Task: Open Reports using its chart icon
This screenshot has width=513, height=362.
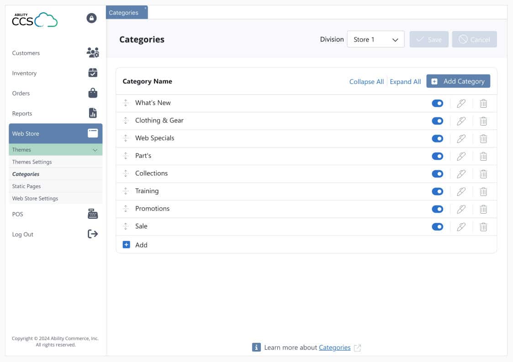Action: 93,113
